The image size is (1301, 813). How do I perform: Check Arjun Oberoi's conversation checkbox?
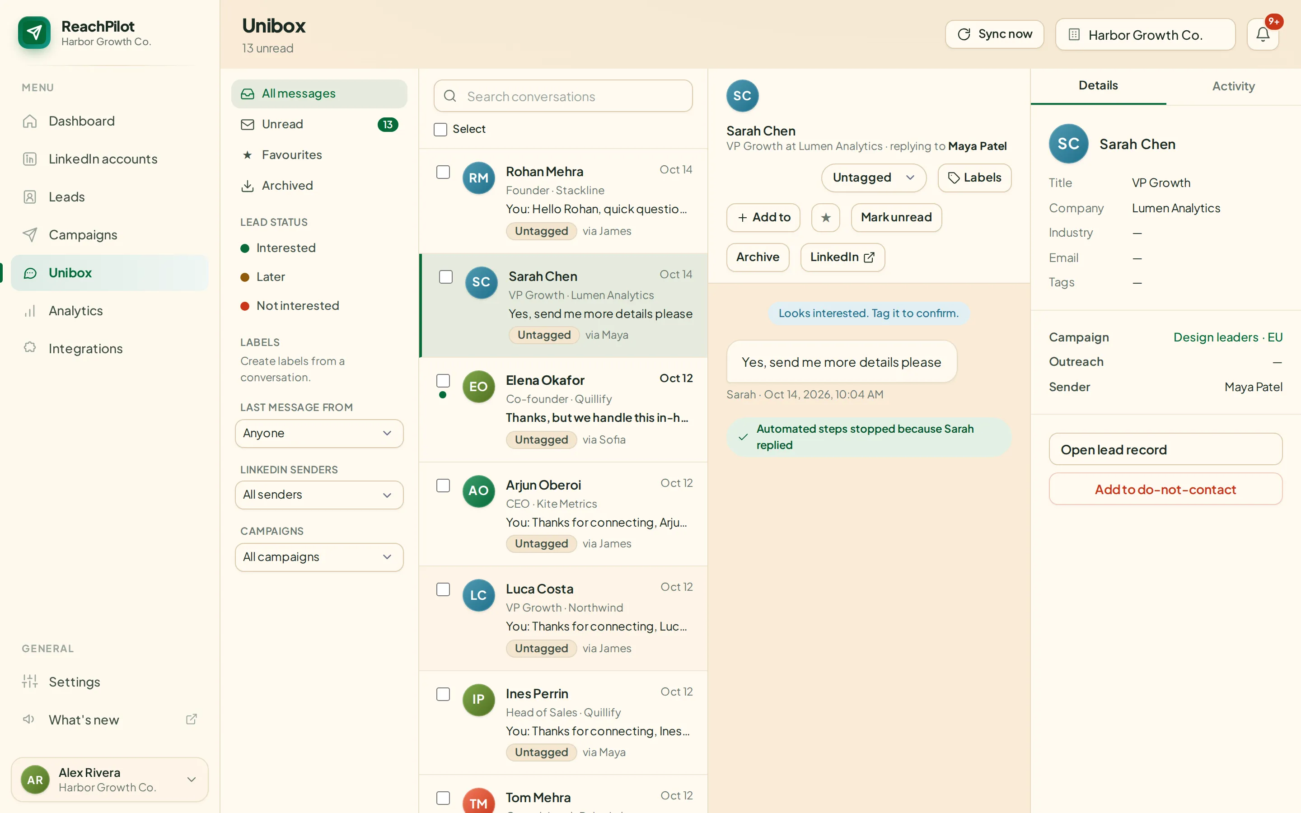tap(443, 486)
